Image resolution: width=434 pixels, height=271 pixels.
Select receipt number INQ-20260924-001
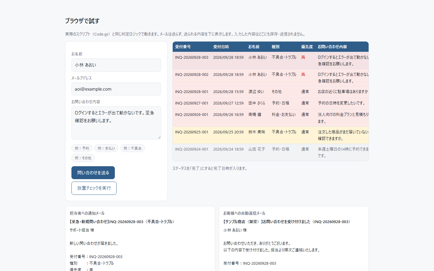coord(192,149)
